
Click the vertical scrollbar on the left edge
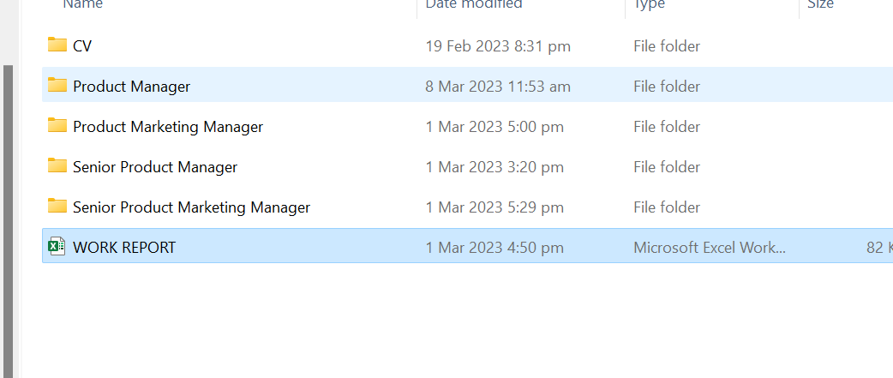(9, 214)
